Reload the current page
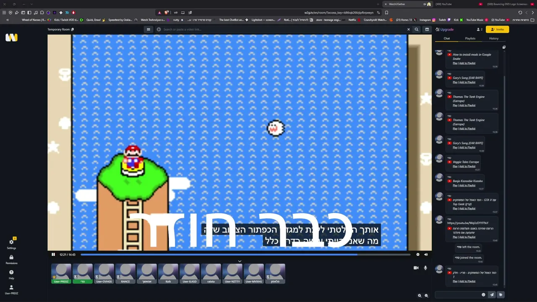537x302 pixels. point(520,13)
